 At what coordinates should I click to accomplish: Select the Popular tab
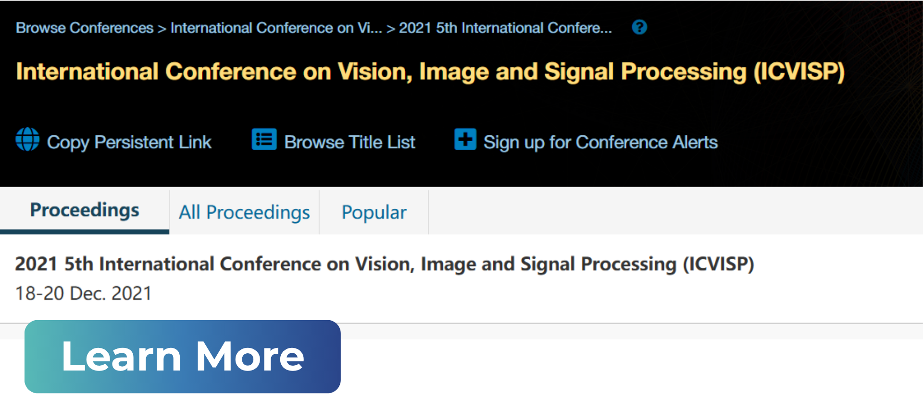click(374, 212)
